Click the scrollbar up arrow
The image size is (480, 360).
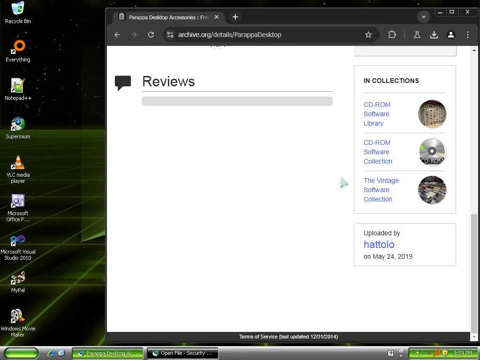[474, 50]
